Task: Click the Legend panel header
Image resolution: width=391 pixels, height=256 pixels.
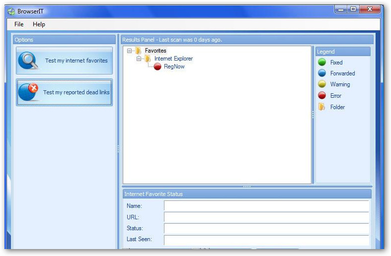Action: coord(343,52)
